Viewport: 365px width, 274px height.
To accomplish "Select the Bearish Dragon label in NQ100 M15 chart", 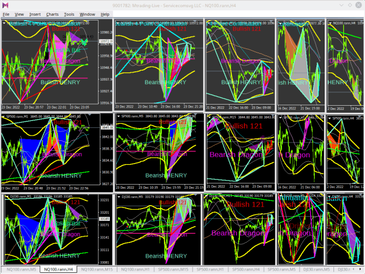I will (x=241, y=61).
